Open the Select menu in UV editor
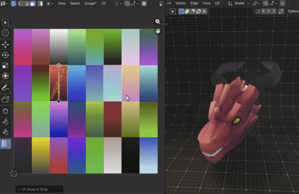Viewport: 299px width, 194px height. 75,3
